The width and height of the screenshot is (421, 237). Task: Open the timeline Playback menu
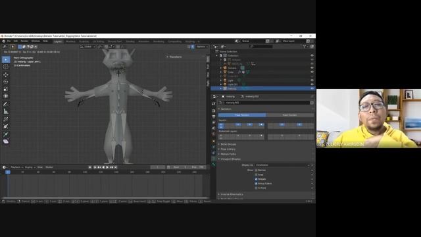16,167
